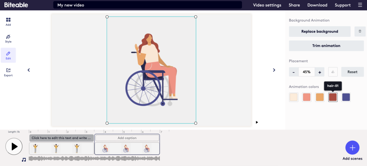Open the hamburger menu
This screenshot has height=166, width=367.
point(360,5)
